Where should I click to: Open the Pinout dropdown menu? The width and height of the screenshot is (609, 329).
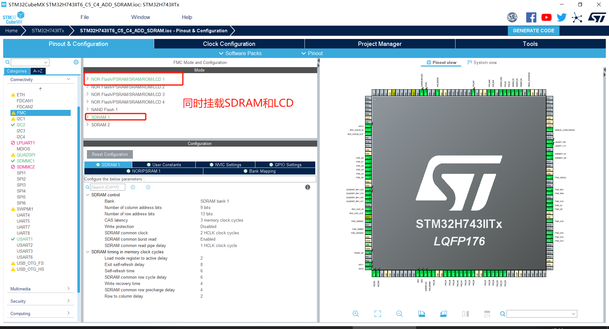[312, 53]
